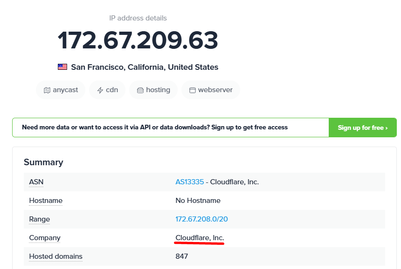Open the 172.67.208.0/20 range link
Viewport: 401px width, 269px height.
tap(201, 219)
